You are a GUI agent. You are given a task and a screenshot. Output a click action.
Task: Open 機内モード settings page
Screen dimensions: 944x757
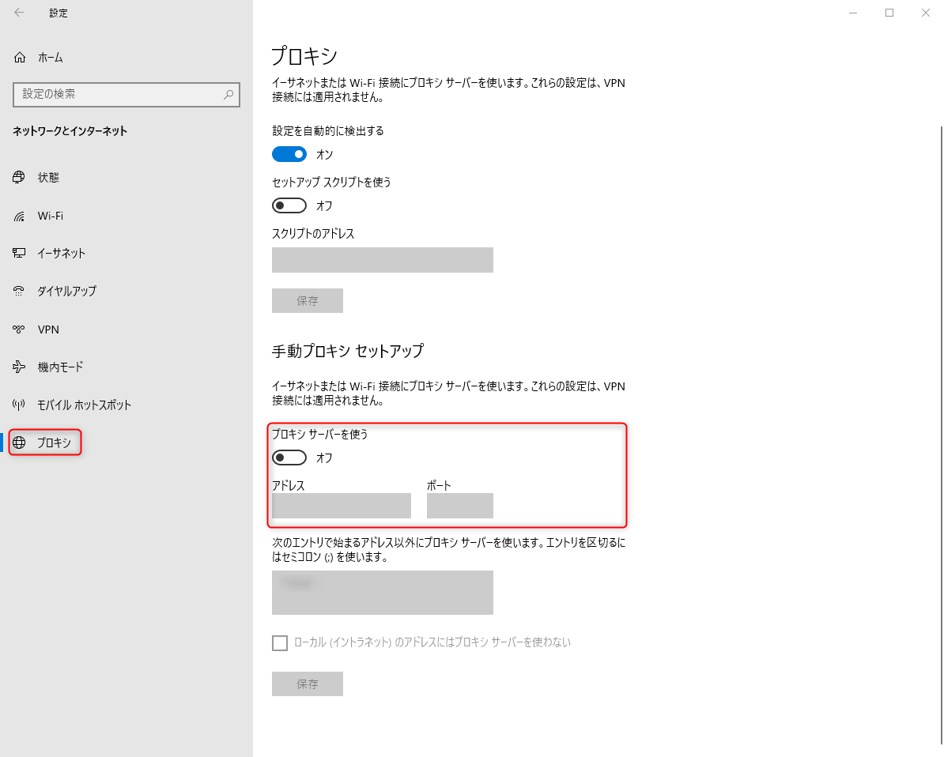click(60, 367)
